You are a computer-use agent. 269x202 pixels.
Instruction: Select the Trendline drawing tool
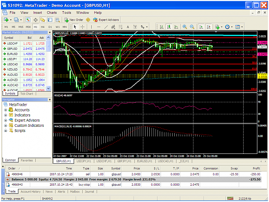pos(106,27)
